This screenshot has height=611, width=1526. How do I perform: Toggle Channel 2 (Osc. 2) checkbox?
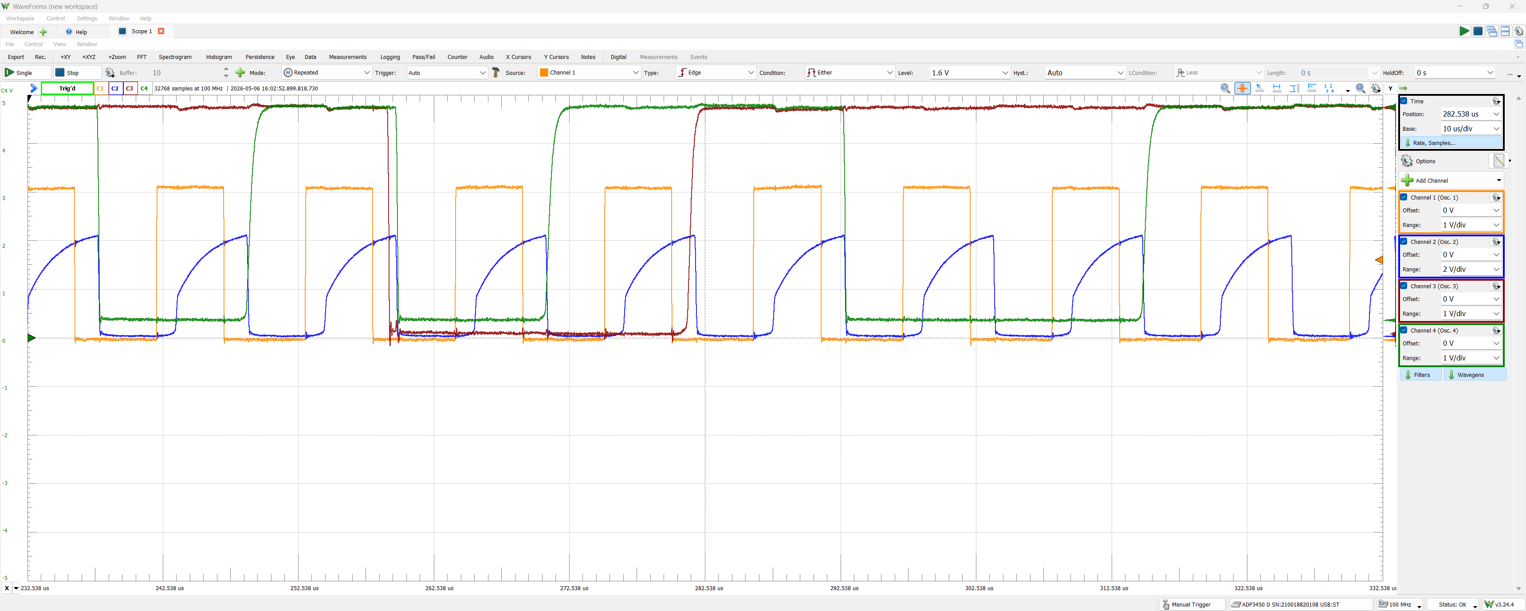click(x=1404, y=242)
